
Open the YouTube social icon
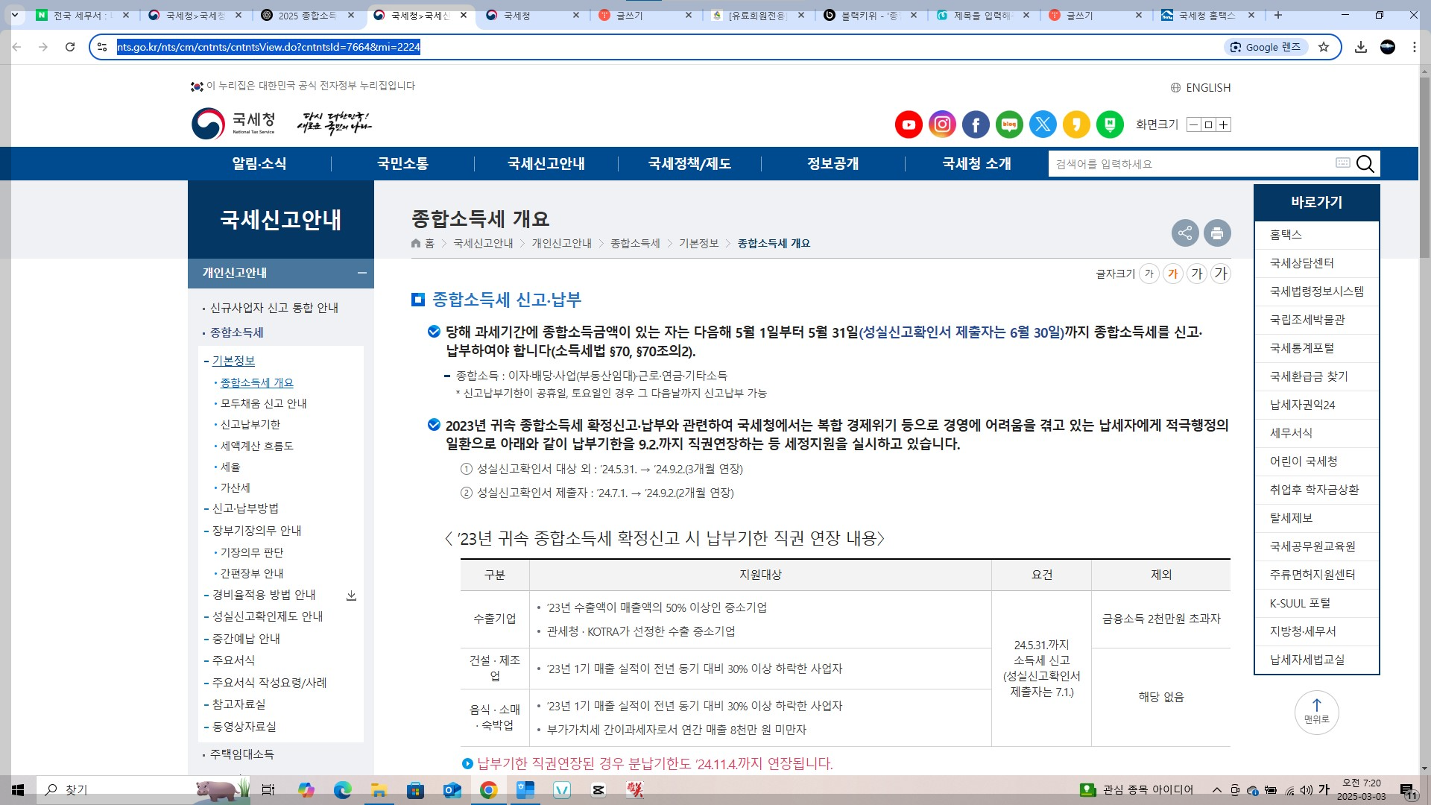click(909, 124)
